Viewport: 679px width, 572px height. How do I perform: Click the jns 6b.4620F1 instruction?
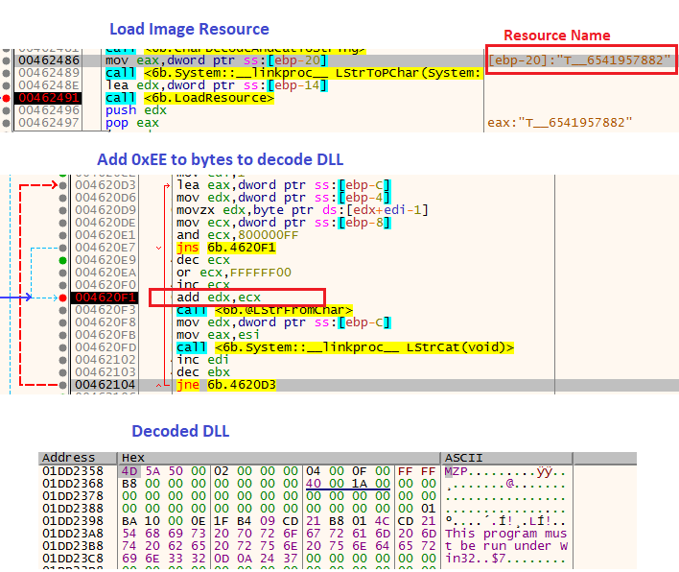point(225,248)
